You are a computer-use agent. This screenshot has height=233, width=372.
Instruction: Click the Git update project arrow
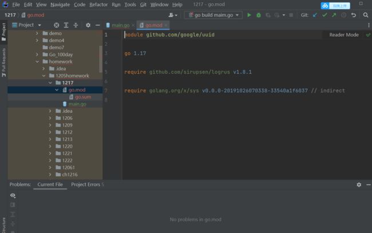point(315,15)
